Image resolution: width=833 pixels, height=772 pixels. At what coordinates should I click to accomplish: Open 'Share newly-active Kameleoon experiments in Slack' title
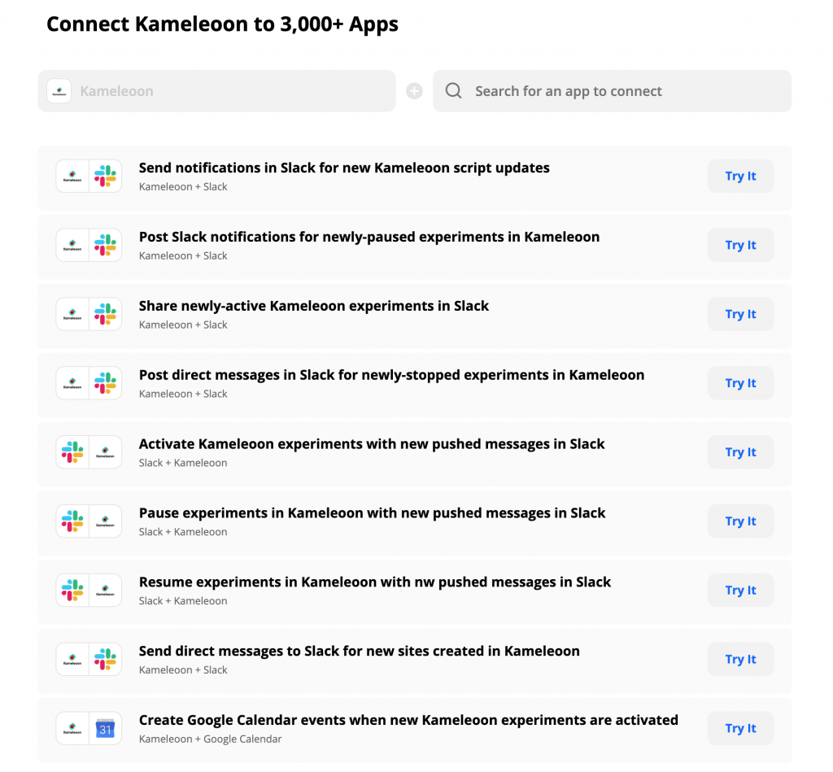point(313,306)
